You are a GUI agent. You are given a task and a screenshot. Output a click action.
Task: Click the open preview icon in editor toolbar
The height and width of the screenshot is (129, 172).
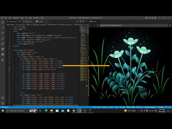[x=80, y=21]
